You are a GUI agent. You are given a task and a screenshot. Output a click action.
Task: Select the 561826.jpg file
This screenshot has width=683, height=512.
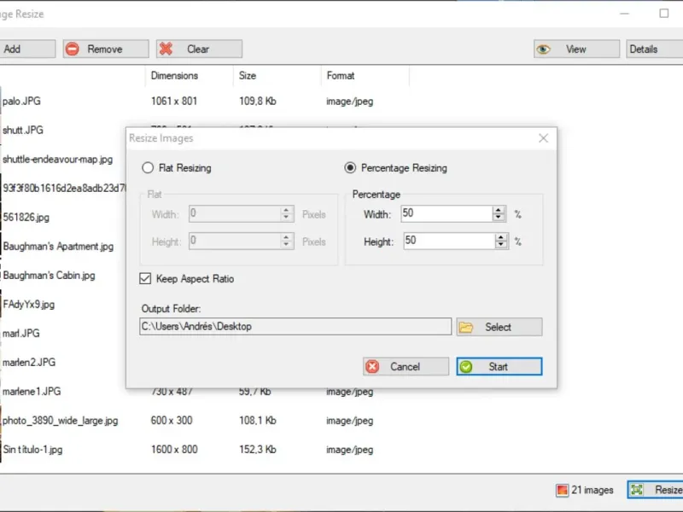point(26,218)
